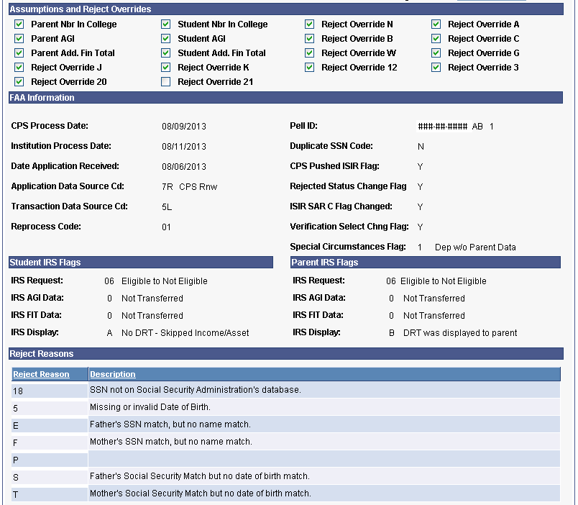Click Dep w/o Parent Data text
This screenshot has height=505, width=578.
click(475, 247)
